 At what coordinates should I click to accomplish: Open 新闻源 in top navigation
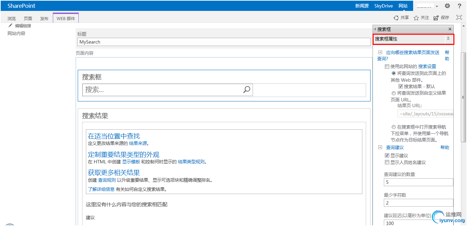[362, 6]
